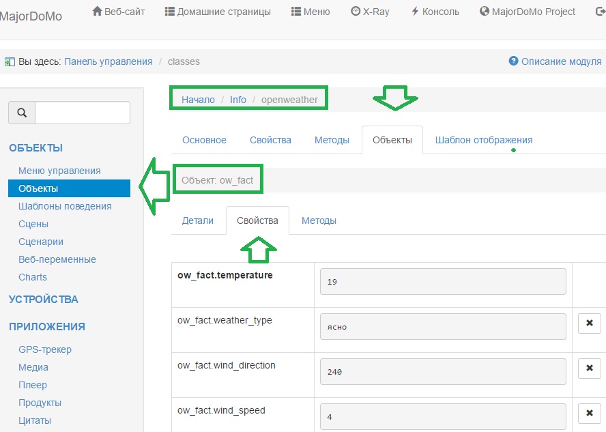This screenshot has width=606, height=432.
Task: Open Меню управления in sidebar
Action: (x=59, y=171)
